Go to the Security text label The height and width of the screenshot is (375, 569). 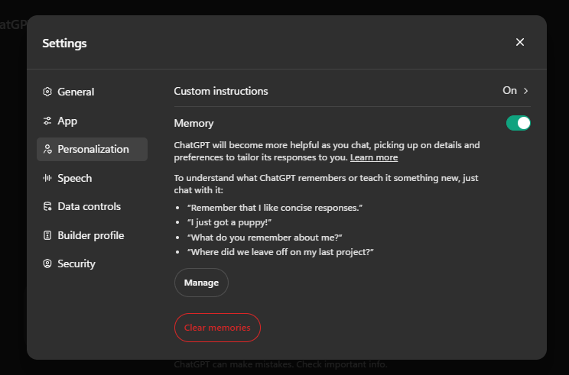click(x=76, y=264)
